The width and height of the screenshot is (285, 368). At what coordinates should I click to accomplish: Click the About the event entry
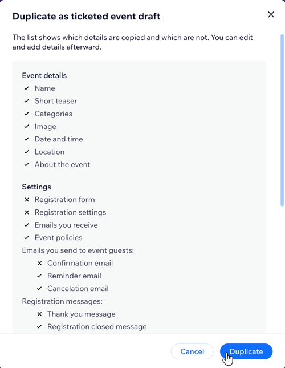coord(62,164)
